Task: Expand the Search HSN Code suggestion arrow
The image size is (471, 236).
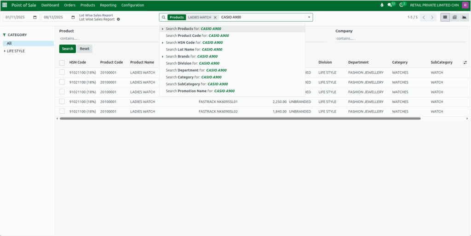Action: 163,43
